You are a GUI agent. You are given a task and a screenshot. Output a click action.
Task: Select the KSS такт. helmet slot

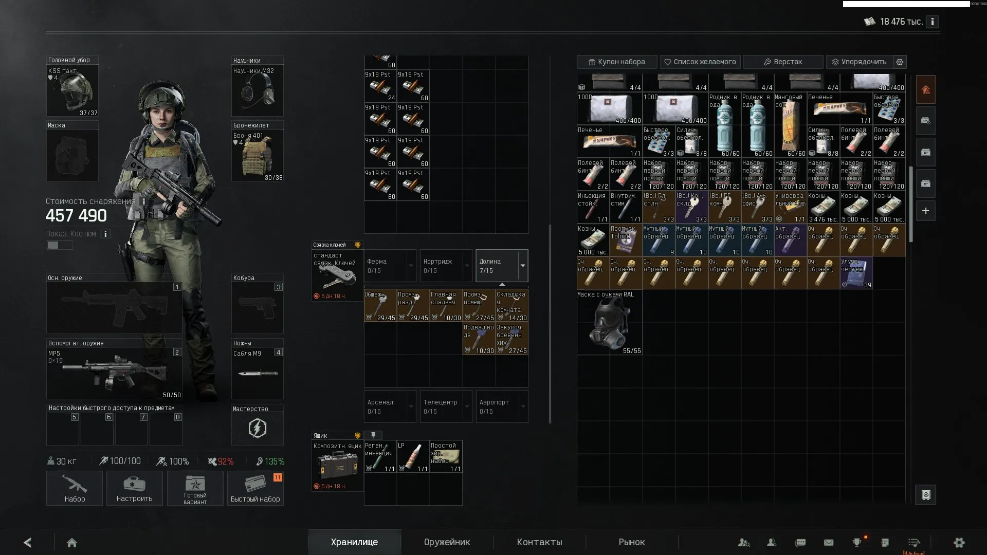coord(72,90)
